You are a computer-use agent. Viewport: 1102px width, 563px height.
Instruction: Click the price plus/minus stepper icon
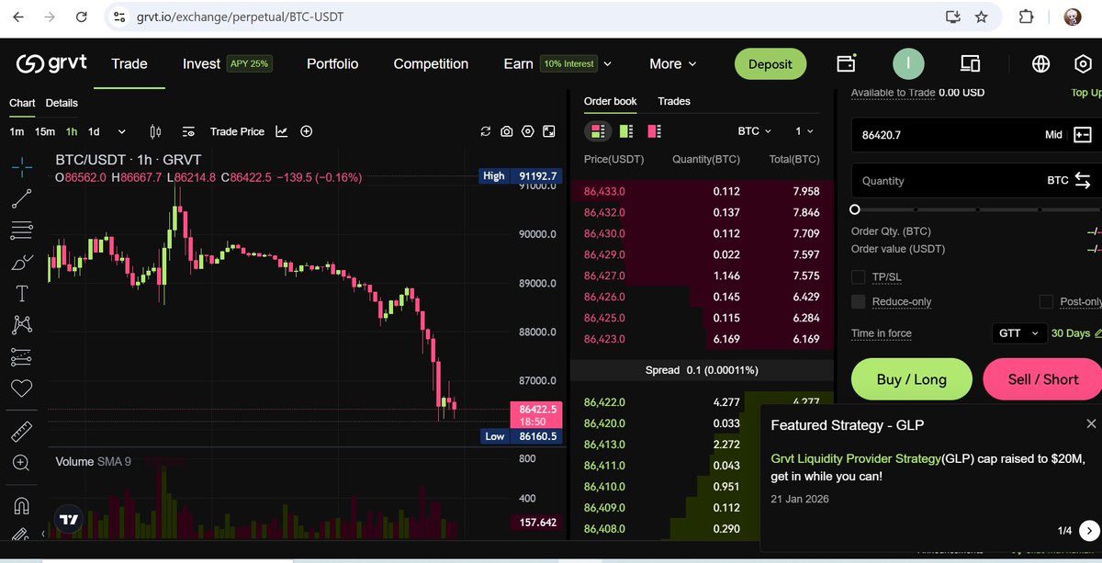1083,134
